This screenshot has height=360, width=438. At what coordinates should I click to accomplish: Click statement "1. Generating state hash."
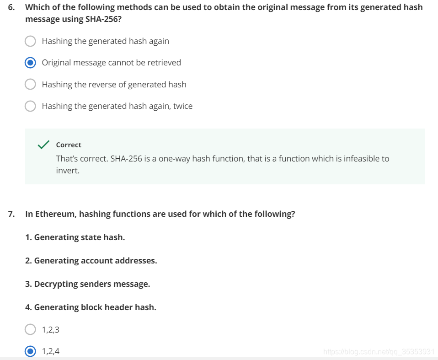click(75, 237)
